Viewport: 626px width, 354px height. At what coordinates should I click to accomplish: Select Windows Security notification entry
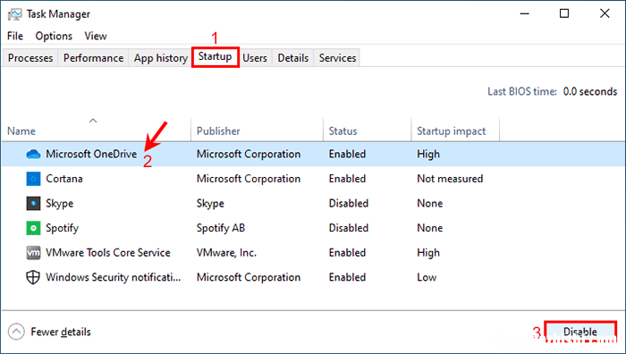(113, 277)
